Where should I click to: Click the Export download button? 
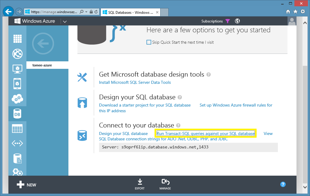(140, 184)
